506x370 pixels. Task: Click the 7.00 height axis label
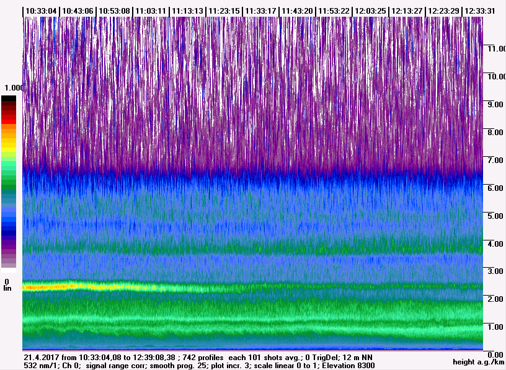495,160
